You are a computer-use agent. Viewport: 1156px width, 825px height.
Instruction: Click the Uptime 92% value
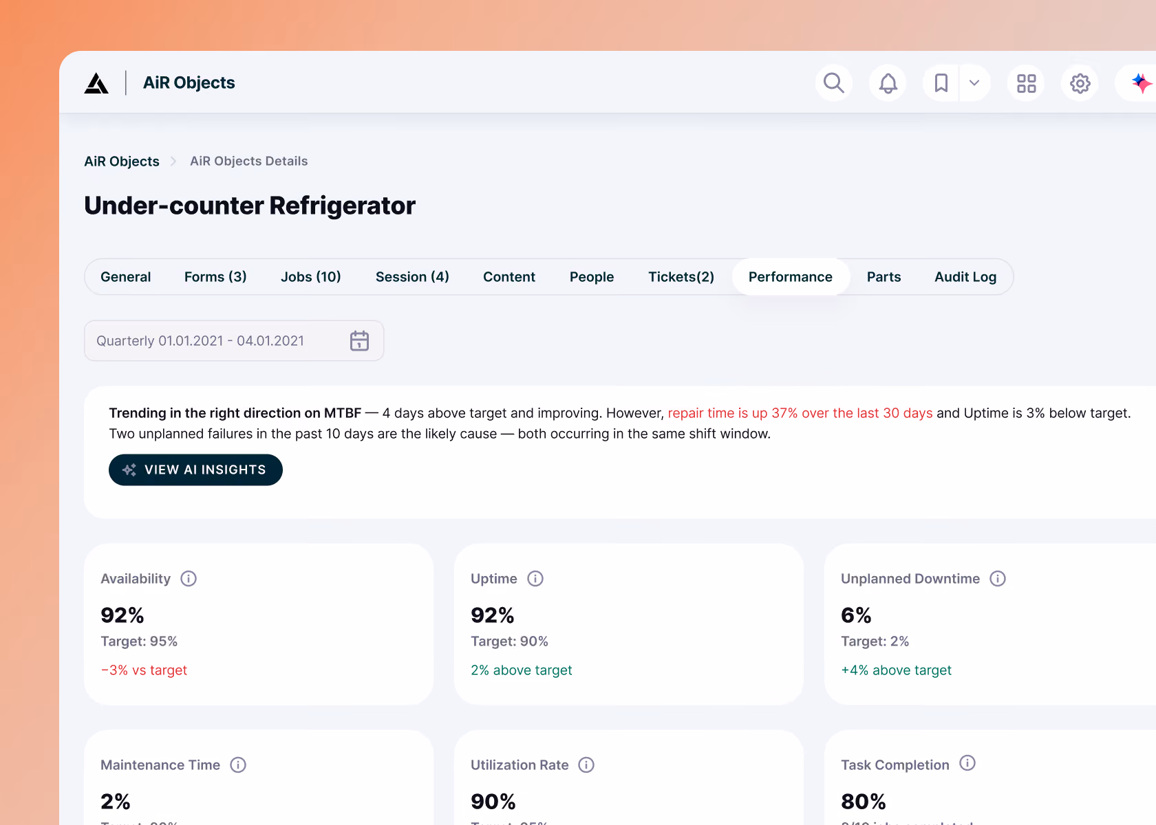point(493,615)
